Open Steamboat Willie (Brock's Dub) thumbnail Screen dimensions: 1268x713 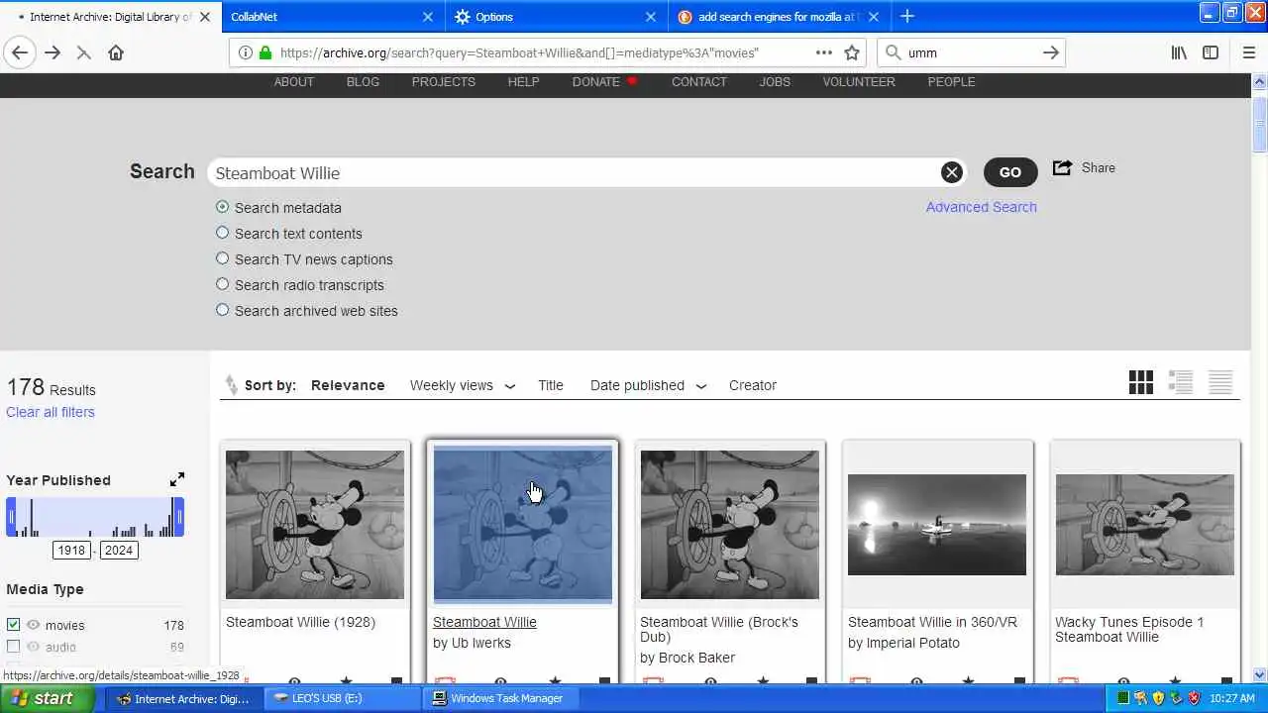tap(730, 525)
